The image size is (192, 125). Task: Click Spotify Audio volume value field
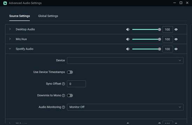tap(168, 49)
